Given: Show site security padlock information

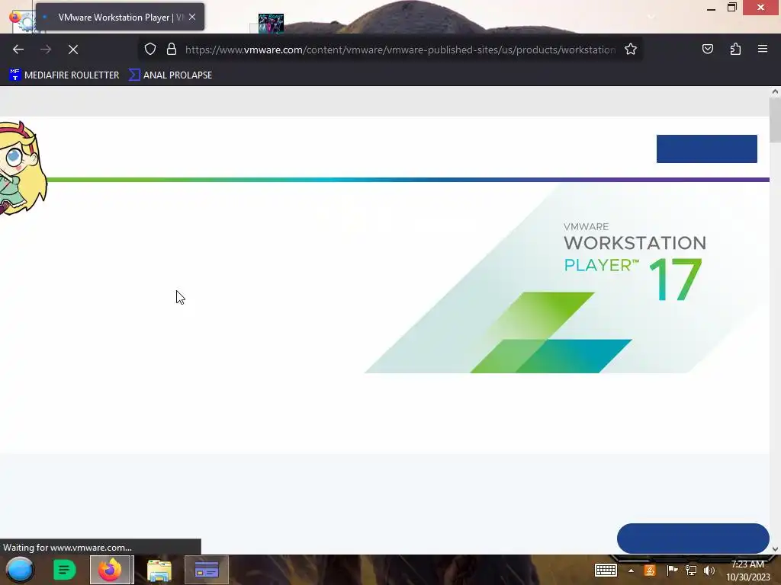Looking at the screenshot, I should point(172,50).
